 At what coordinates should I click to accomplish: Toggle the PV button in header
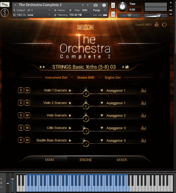(171, 14)
